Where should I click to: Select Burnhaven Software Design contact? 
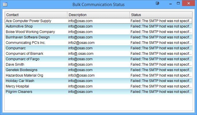point(28,37)
